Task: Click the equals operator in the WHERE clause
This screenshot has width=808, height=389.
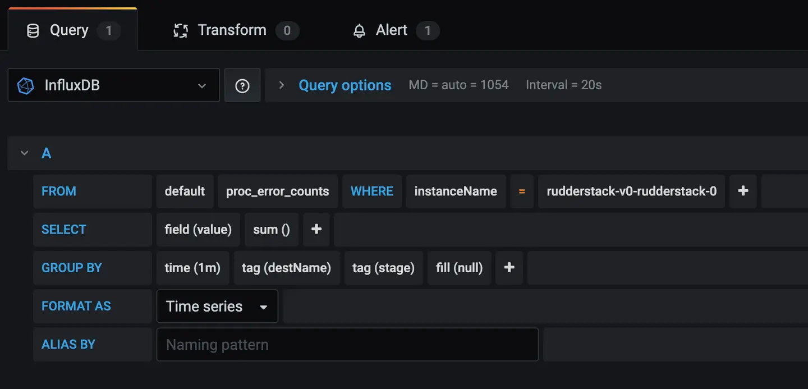Action: coord(521,191)
